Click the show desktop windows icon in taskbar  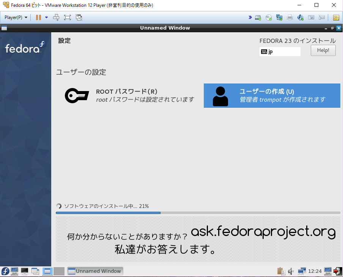tap(35, 271)
